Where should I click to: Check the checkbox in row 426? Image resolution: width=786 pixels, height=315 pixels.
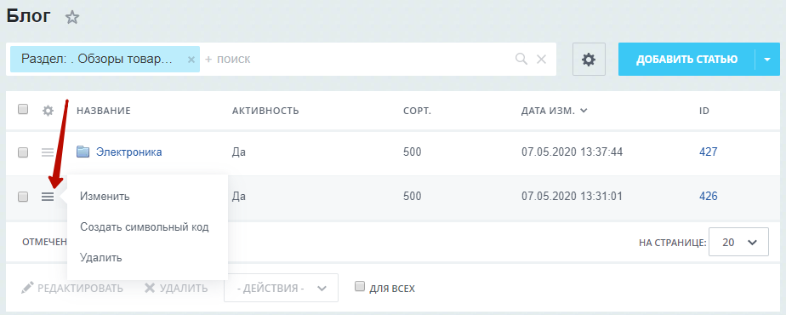click(23, 198)
